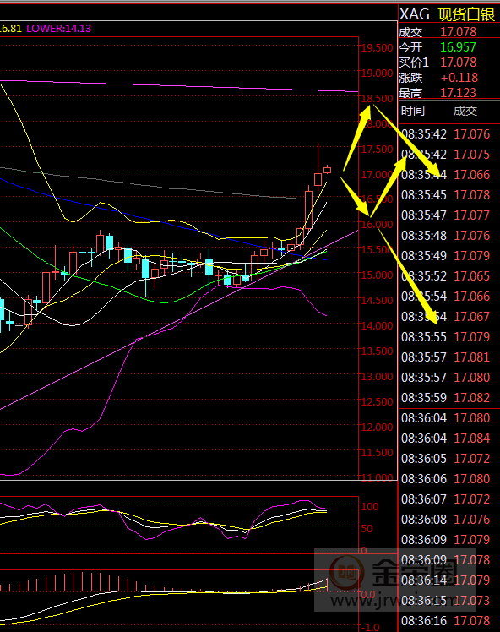The width and height of the screenshot is (500, 632).
Task: Click the 成交 column header in tick list
Action: [465, 111]
